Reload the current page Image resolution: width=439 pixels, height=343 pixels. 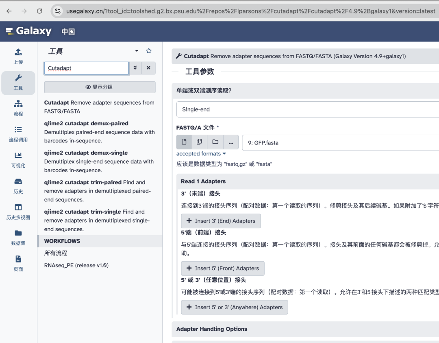[39, 11]
